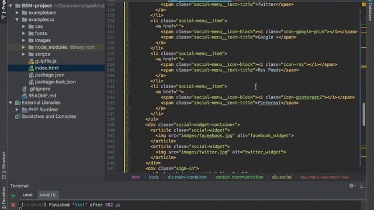The image size is (374, 210).
Task: Open README.md file
Action: coord(42,96)
